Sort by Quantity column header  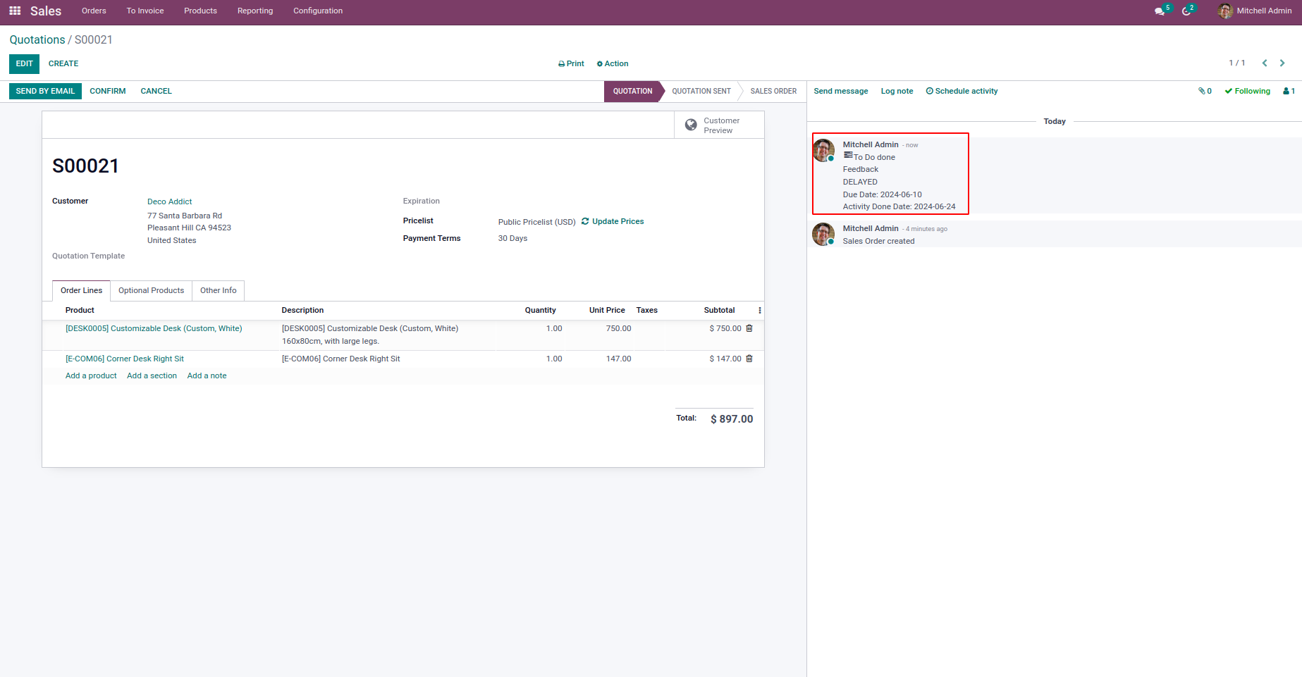(x=540, y=310)
